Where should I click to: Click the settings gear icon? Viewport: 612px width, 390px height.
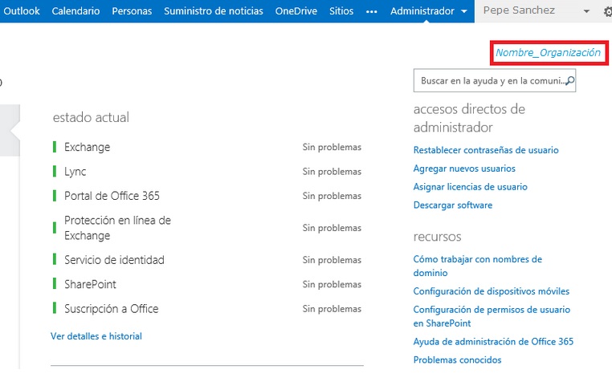point(607,12)
